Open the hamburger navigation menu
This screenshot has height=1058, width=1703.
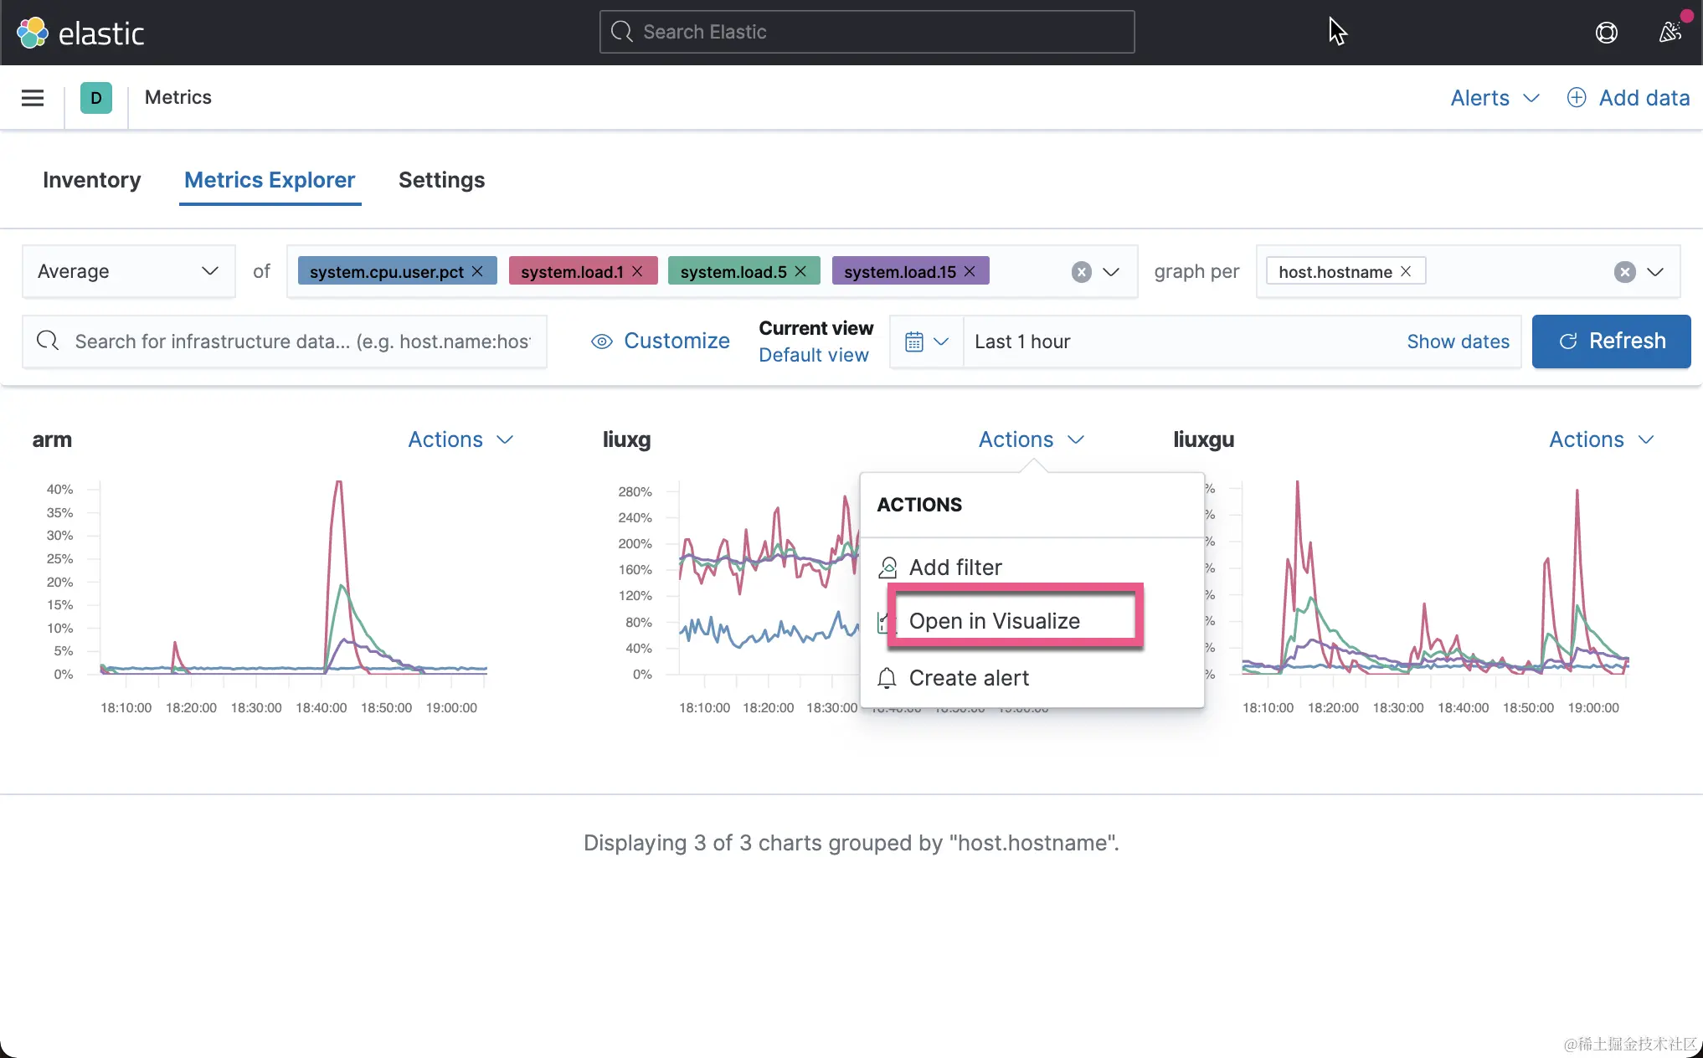[33, 98]
